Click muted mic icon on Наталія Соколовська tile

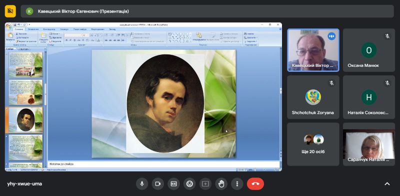pyautogui.click(x=387, y=83)
